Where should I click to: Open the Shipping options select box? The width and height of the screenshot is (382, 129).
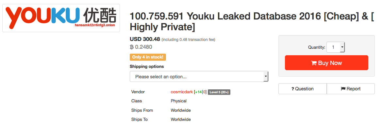199,77
